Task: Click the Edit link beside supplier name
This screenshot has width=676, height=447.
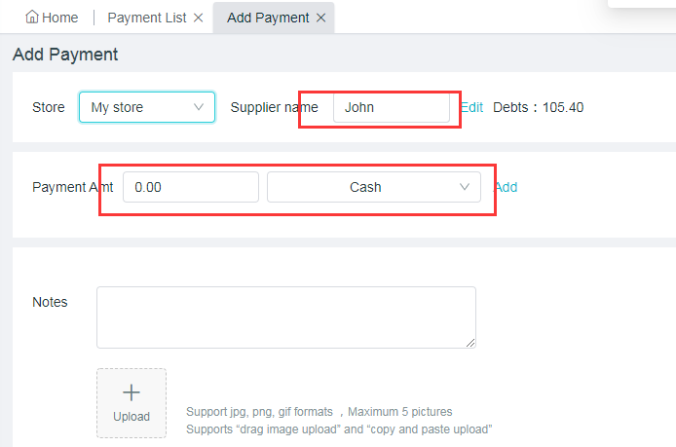Action: tap(471, 107)
